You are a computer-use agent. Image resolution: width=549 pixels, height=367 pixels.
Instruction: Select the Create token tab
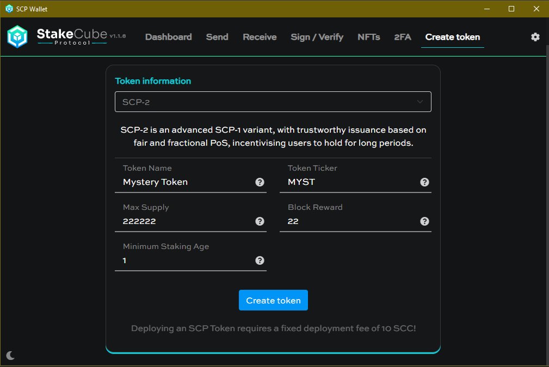pos(452,37)
